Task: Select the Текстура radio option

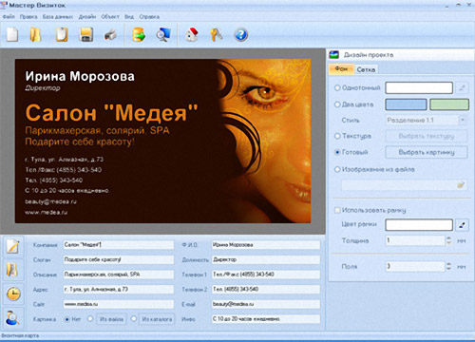Action: [x=337, y=136]
